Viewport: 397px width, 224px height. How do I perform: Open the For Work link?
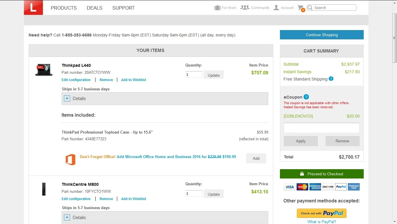click(x=229, y=8)
